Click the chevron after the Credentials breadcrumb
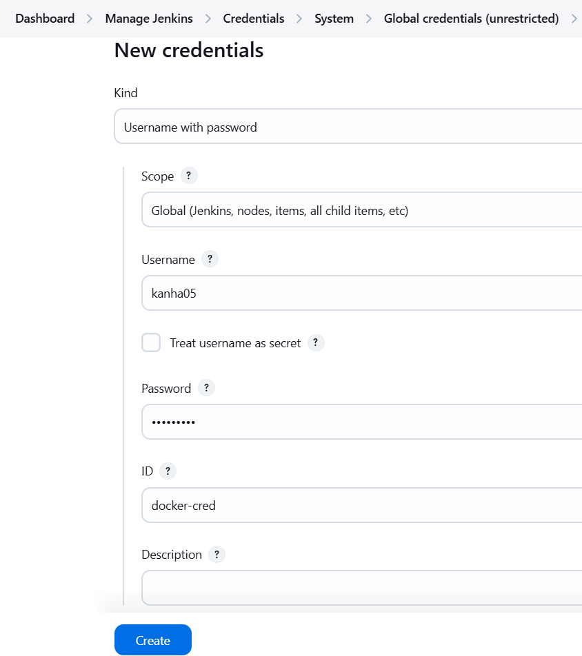 pos(299,19)
